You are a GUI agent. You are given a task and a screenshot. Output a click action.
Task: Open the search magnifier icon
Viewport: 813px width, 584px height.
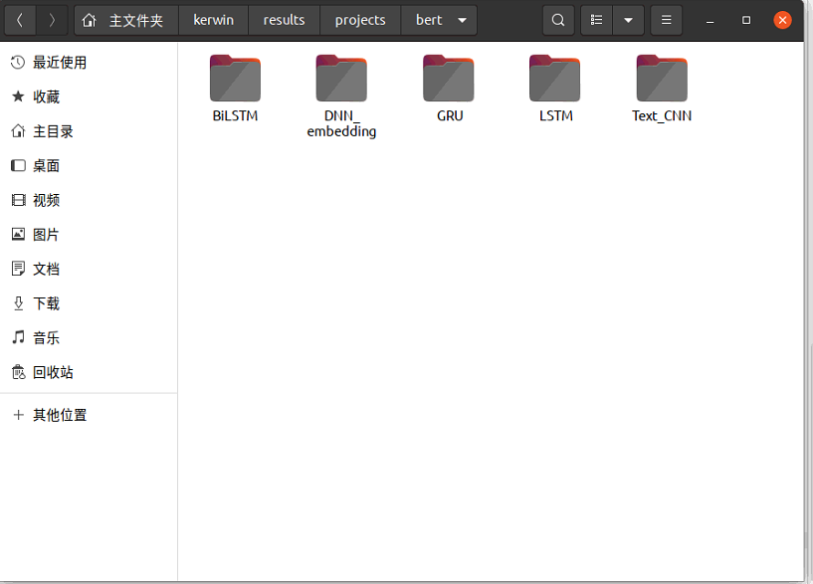[558, 20]
